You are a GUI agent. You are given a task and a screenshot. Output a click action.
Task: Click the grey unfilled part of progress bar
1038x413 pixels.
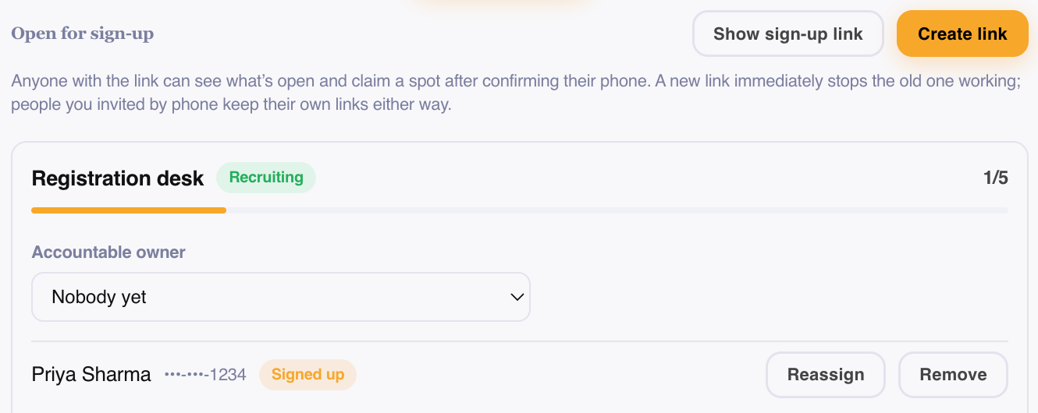pyautogui.click(x=617, y=210)
